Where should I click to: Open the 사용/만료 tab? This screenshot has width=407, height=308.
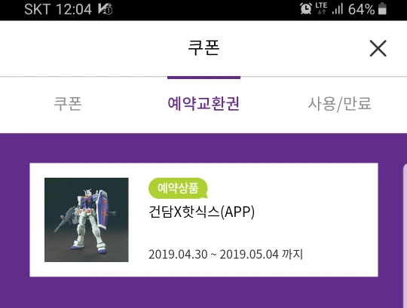339,104
